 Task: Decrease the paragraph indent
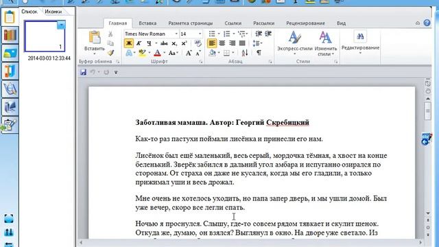coord(259,34)
